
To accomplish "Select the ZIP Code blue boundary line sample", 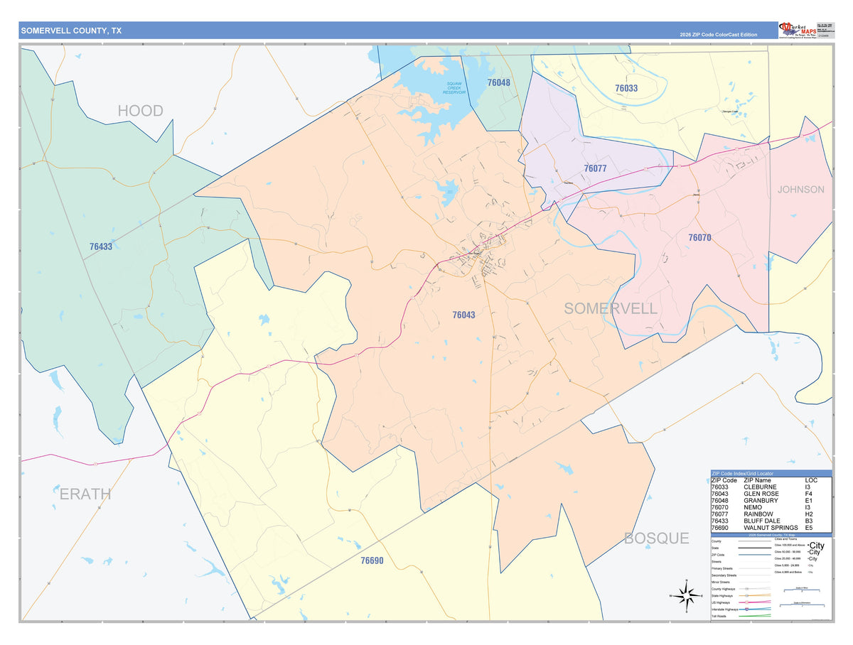I will click(755, 555).
